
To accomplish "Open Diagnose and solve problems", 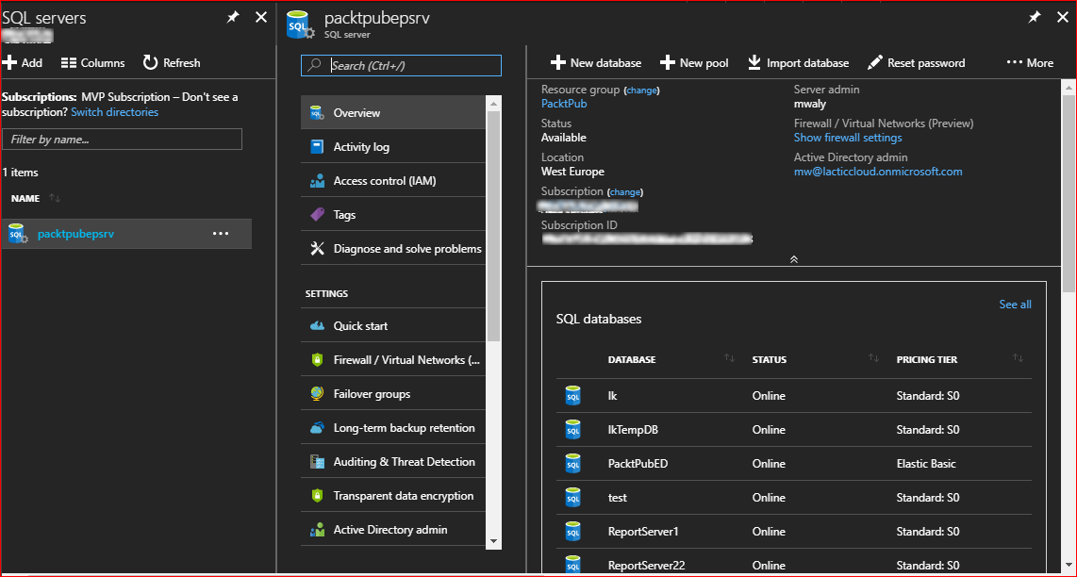I will pyautogui.click(x=393, y=249).
